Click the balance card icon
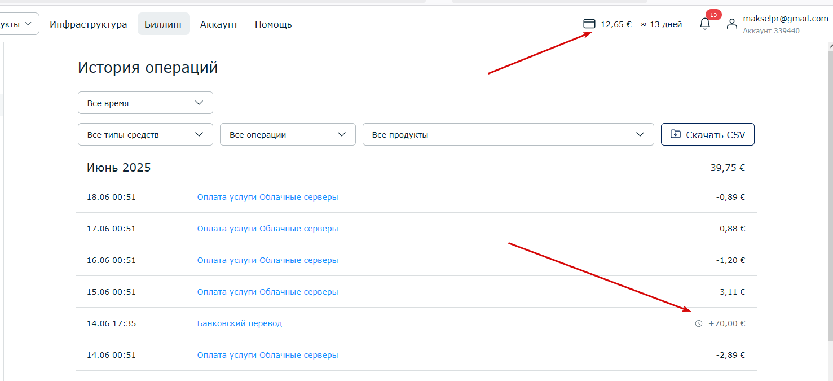This screenshot has width=833, height=381. click(589, 24)
